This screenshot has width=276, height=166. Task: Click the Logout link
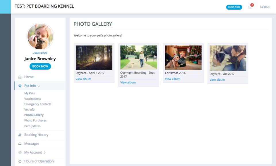pos(265,7)
